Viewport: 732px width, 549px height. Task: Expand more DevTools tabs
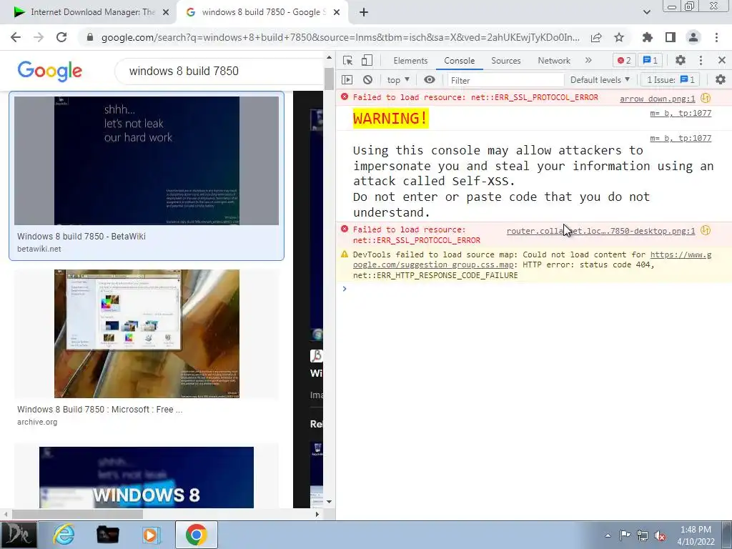click(x=588, y=60)
